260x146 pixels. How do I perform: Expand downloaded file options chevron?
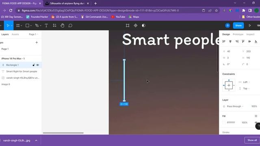36,141
